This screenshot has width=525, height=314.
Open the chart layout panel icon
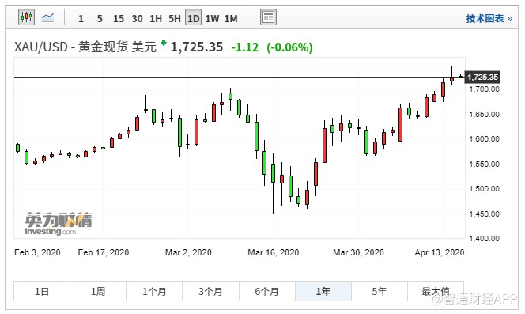click(x=268, y=17)
